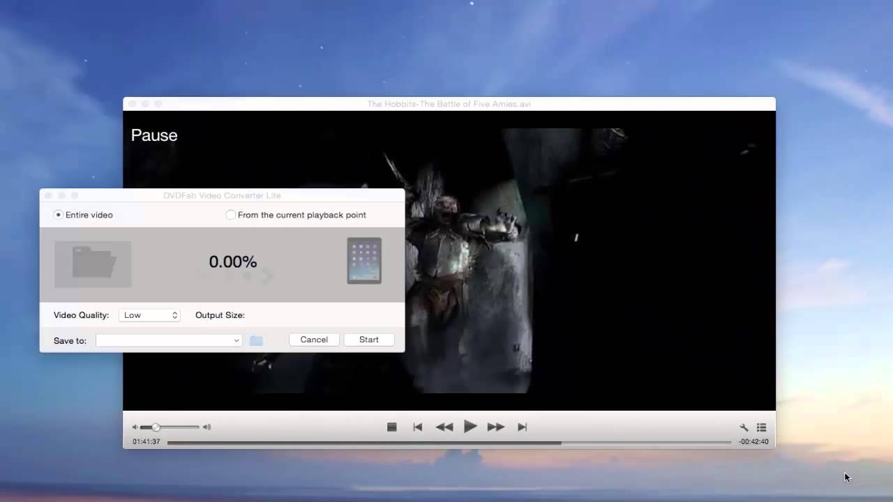Rewind the movie
The height and width of the screenshot is (502, 893).
[444, 427]
